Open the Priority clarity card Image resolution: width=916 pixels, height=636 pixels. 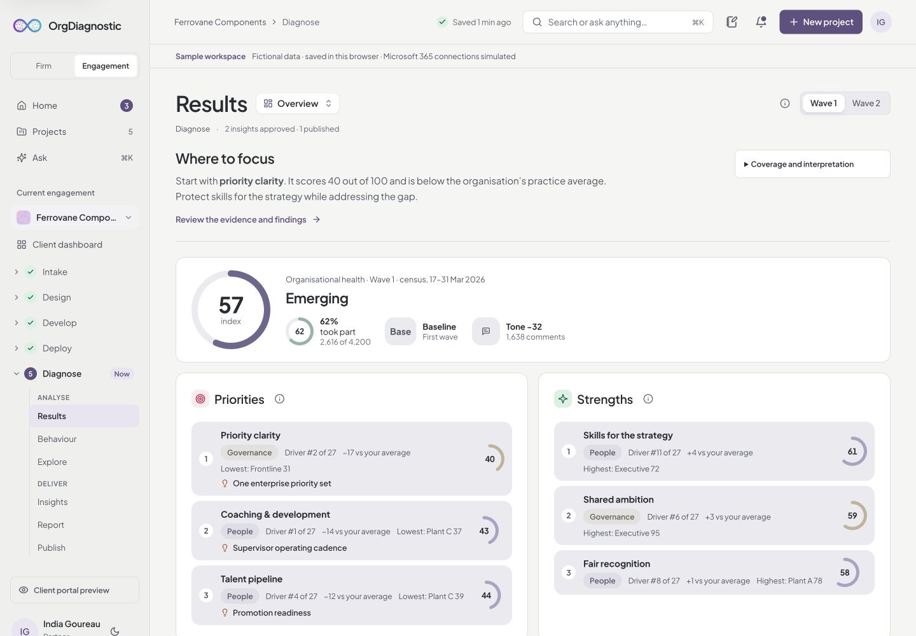click(352, 459)
